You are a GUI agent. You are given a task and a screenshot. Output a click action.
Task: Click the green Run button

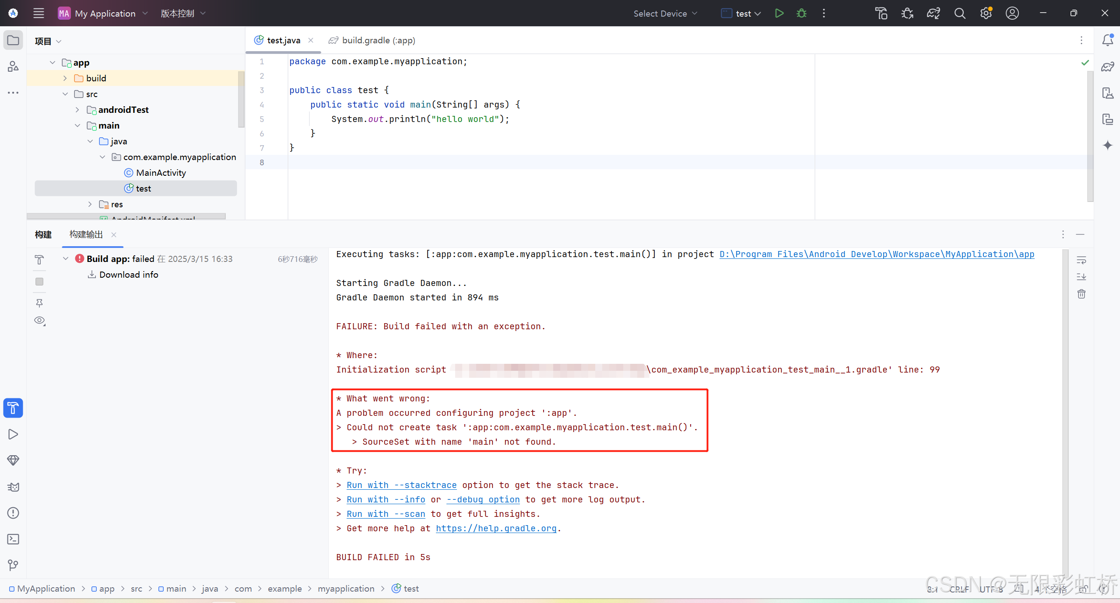click(x=779, y=13)
